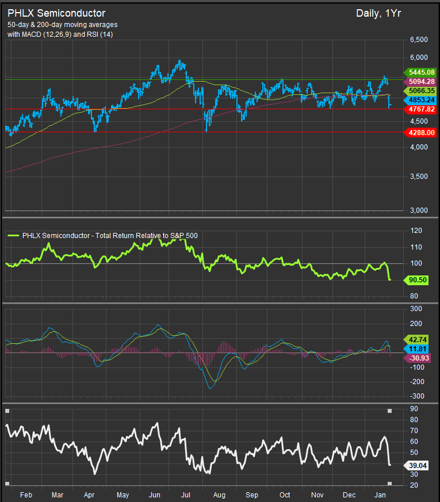Click the 'with MACD (12,26,9) and RSI (14)' line

point(60,35)
